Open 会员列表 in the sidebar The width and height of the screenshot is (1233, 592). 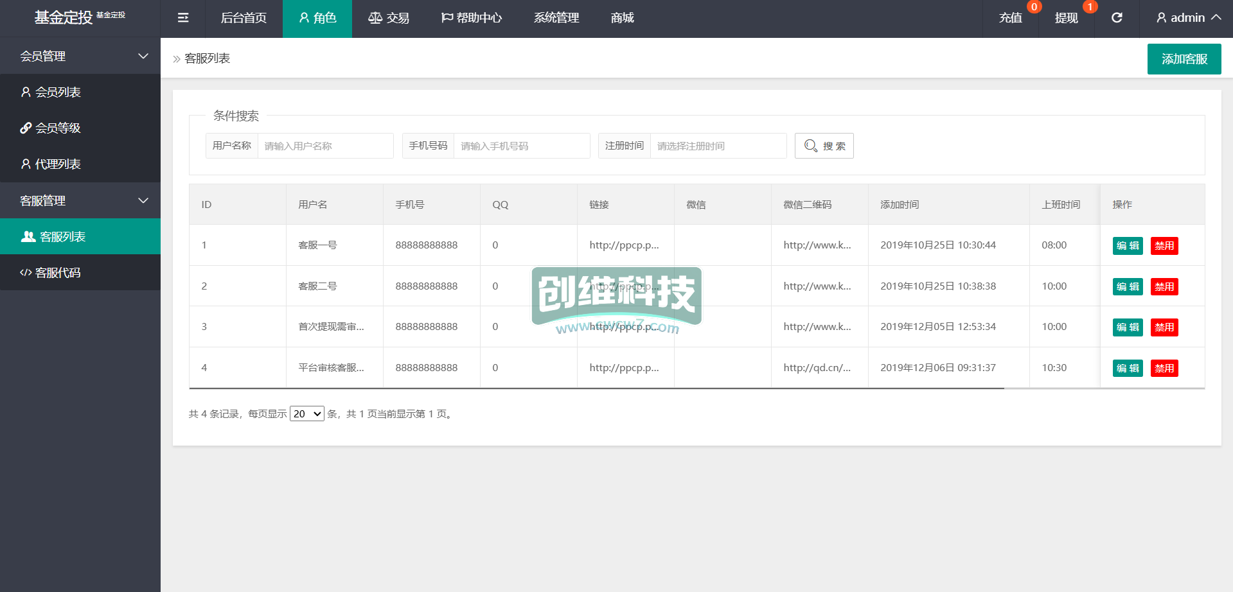58,92
